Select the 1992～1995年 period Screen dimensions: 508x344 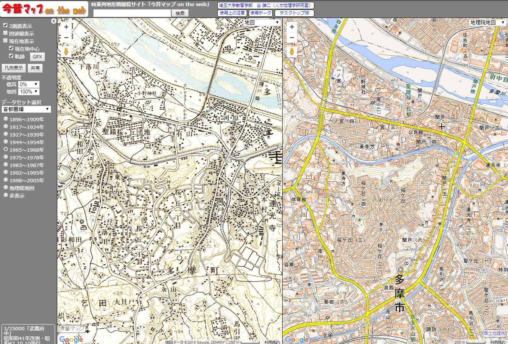click(6, 172)
